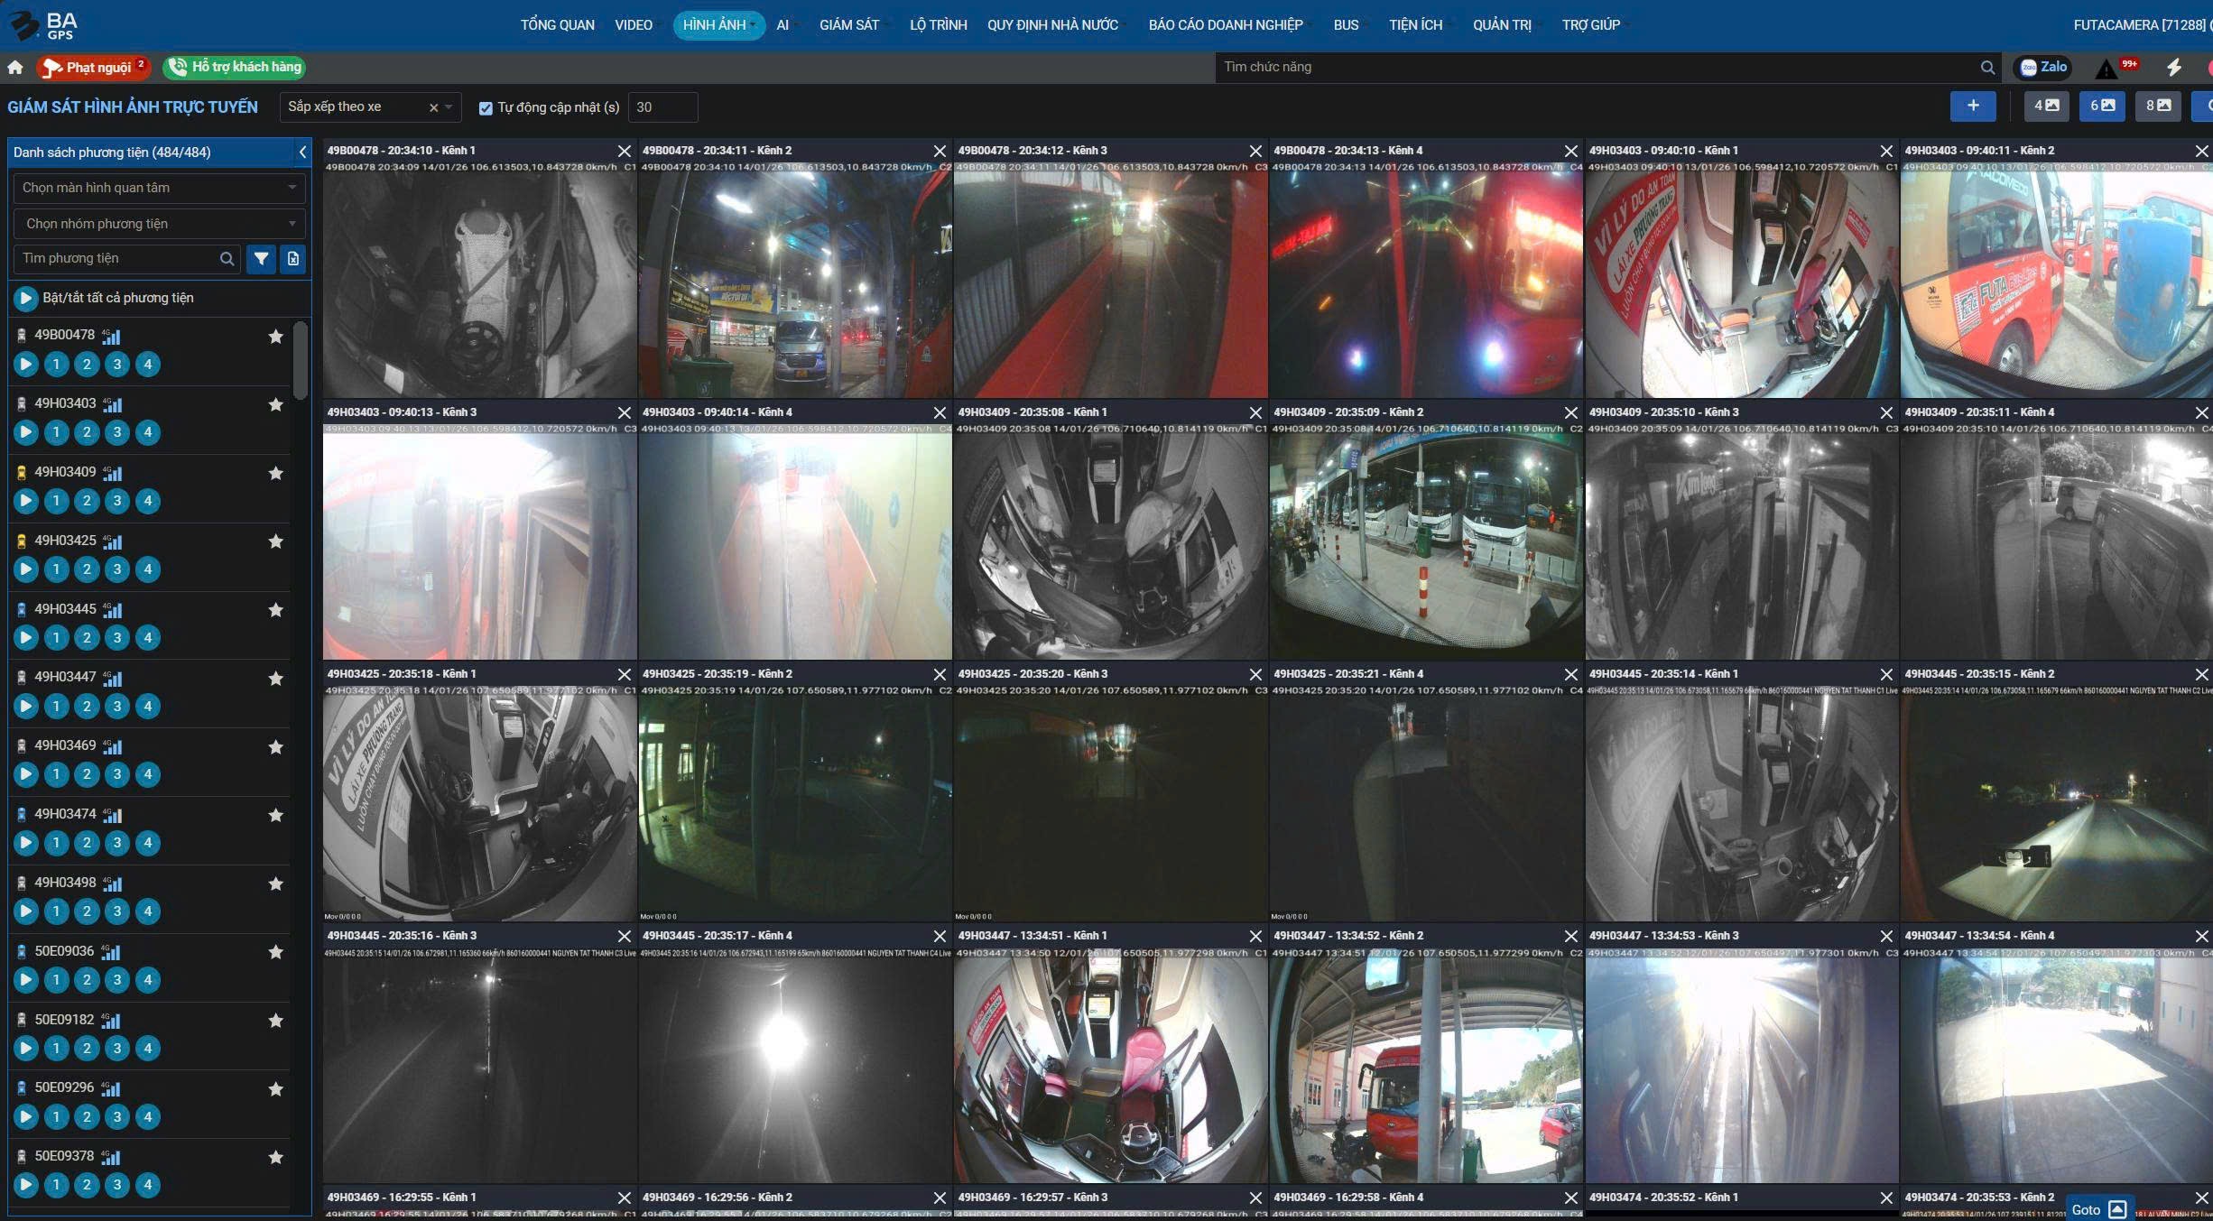The image size is (2213, 1221).
Task: Play channel 3 of vehicle 49H03403
Action: 117,432
